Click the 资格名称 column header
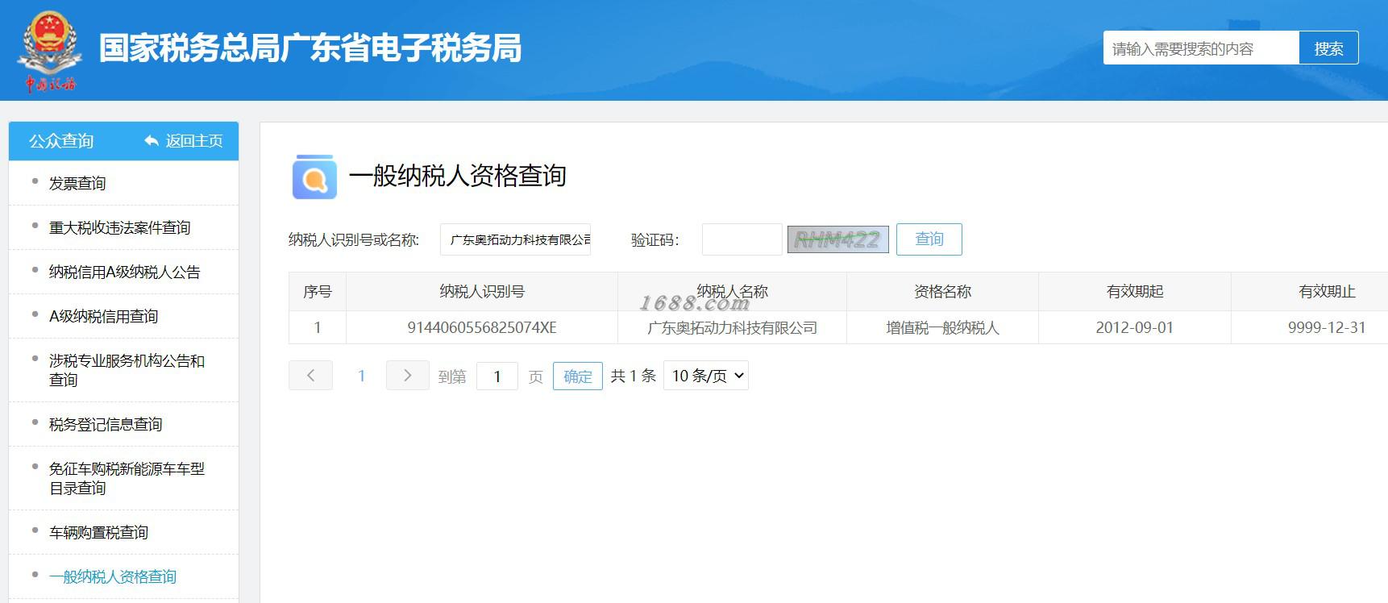The image size is (1388, 603). click(x=942, y=292)
